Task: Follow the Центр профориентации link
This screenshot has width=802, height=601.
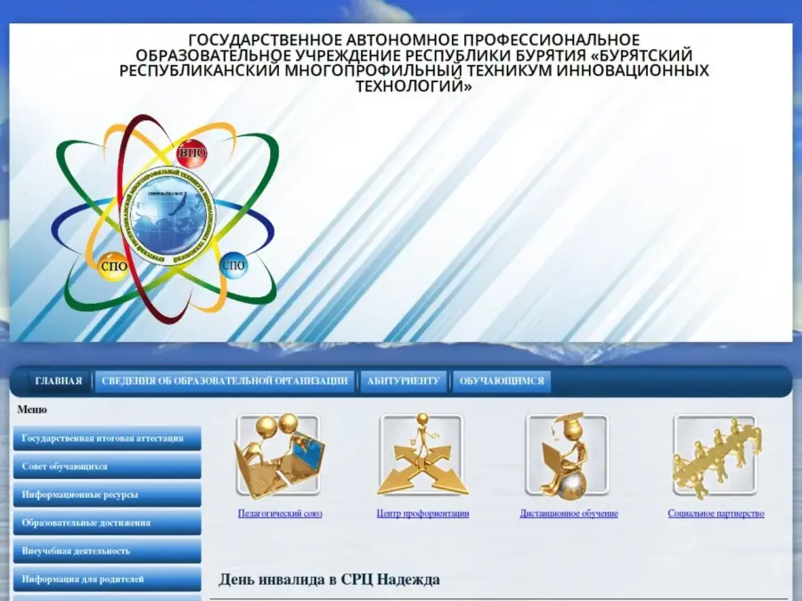Action: [422, 514]
